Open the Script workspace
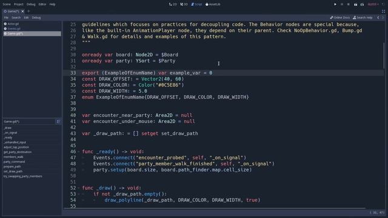Screen dimensions: 388x218 tap(196, 4)
